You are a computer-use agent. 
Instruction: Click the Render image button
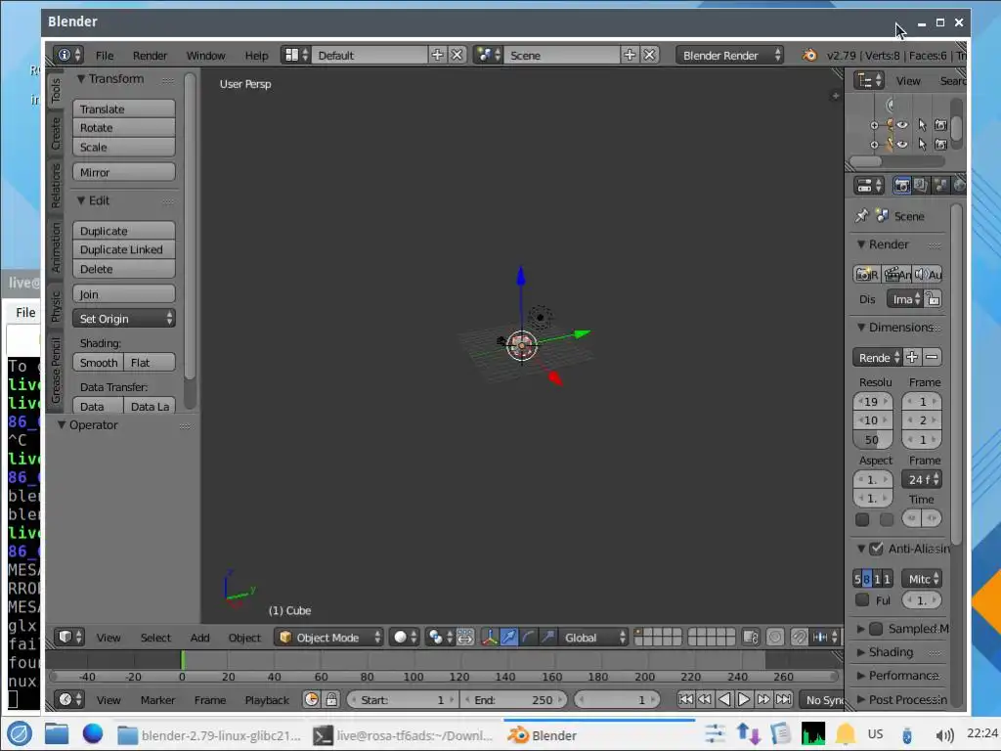[866, 275]
